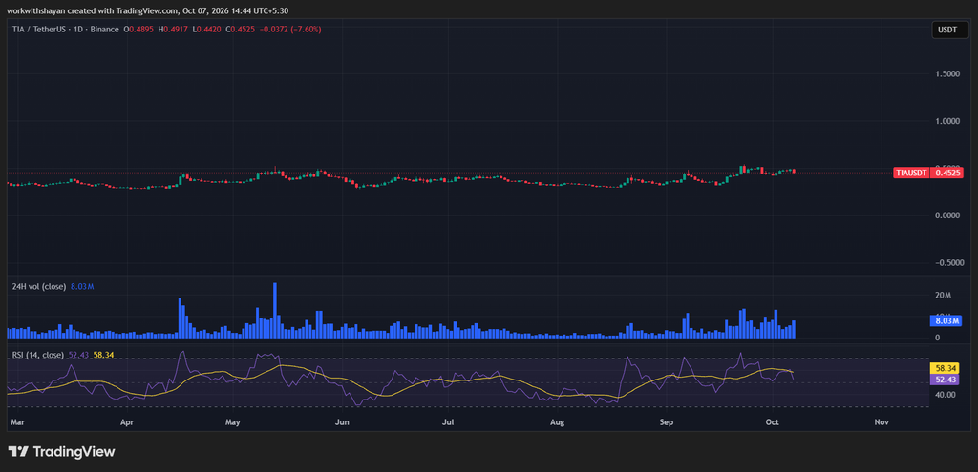Click the Apr label on the time axis

coord(127,422)
